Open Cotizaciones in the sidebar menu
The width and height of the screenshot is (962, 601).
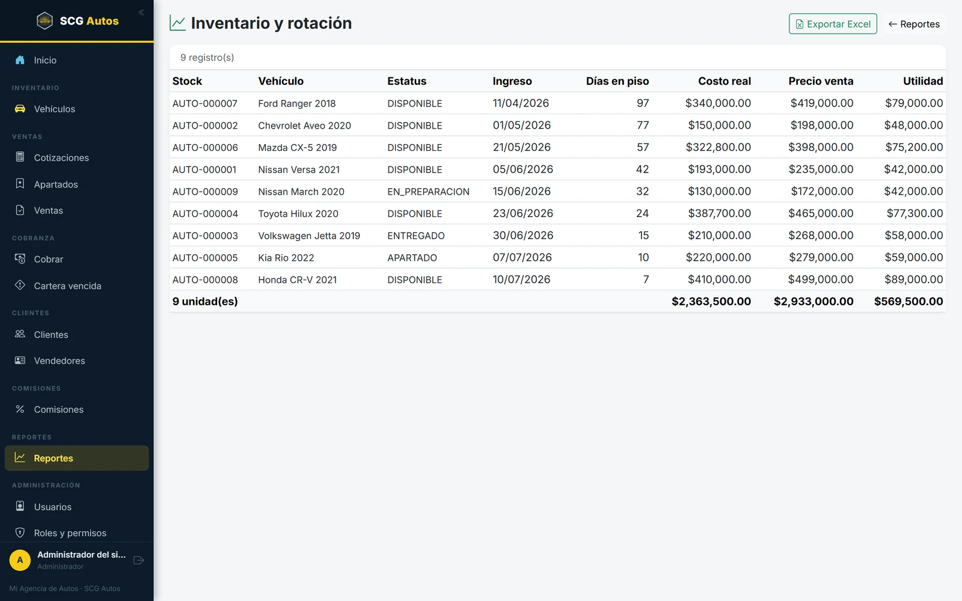[76, 157]
